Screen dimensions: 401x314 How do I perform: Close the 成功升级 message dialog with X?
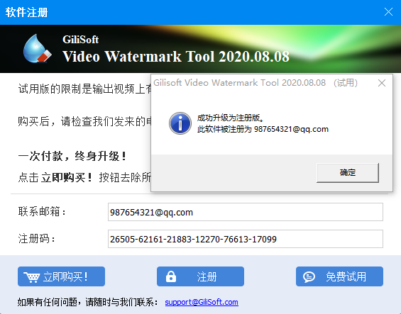[382, 83]
